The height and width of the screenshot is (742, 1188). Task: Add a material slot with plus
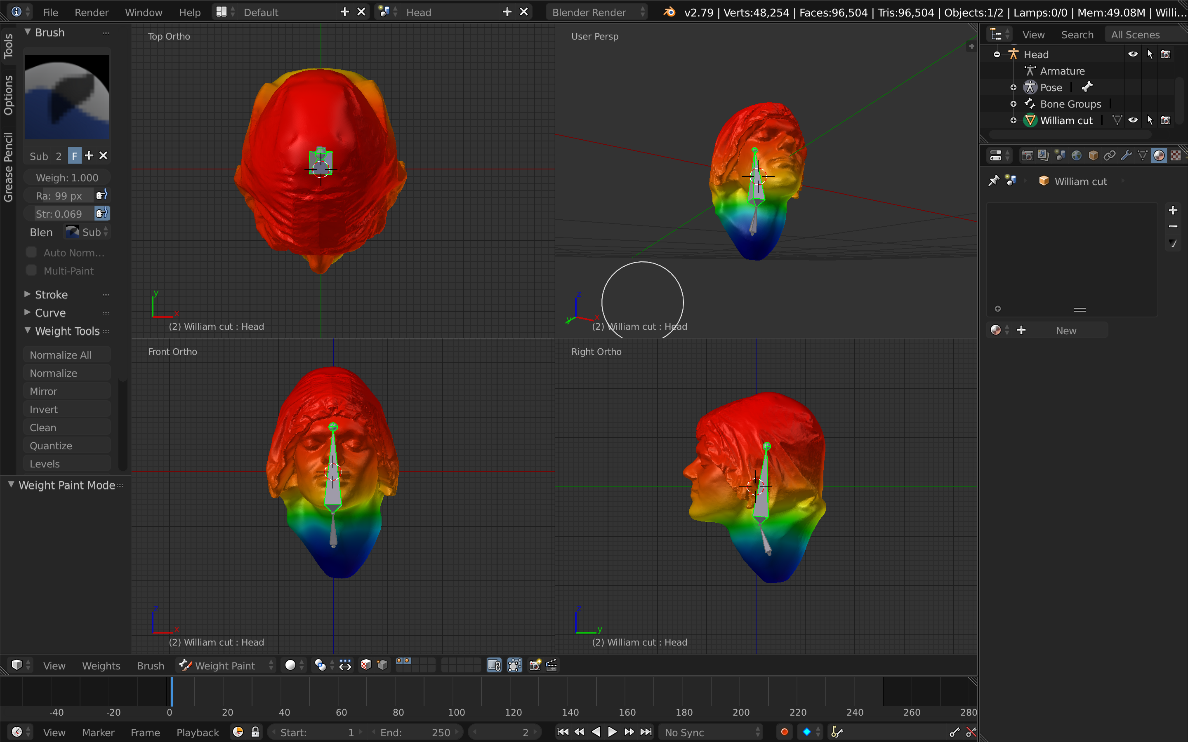[x=1173, y=210]
